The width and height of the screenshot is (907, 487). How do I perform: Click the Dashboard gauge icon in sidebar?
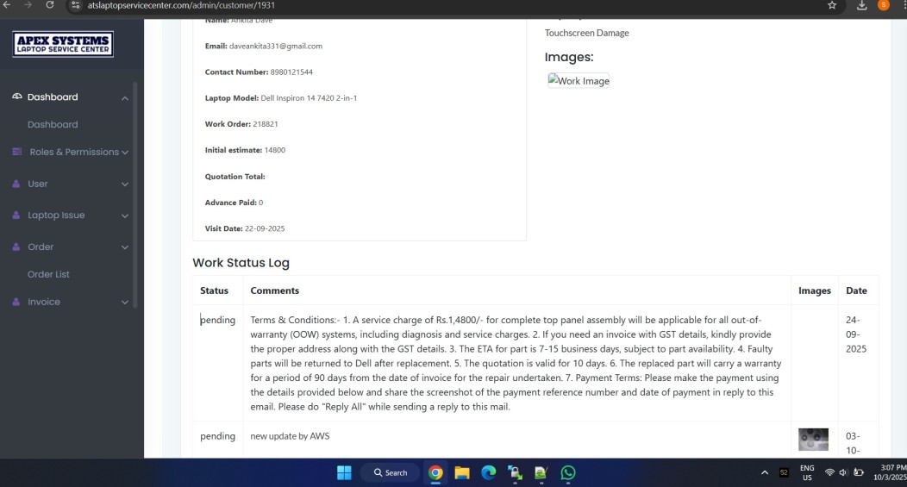pos(17,97)
